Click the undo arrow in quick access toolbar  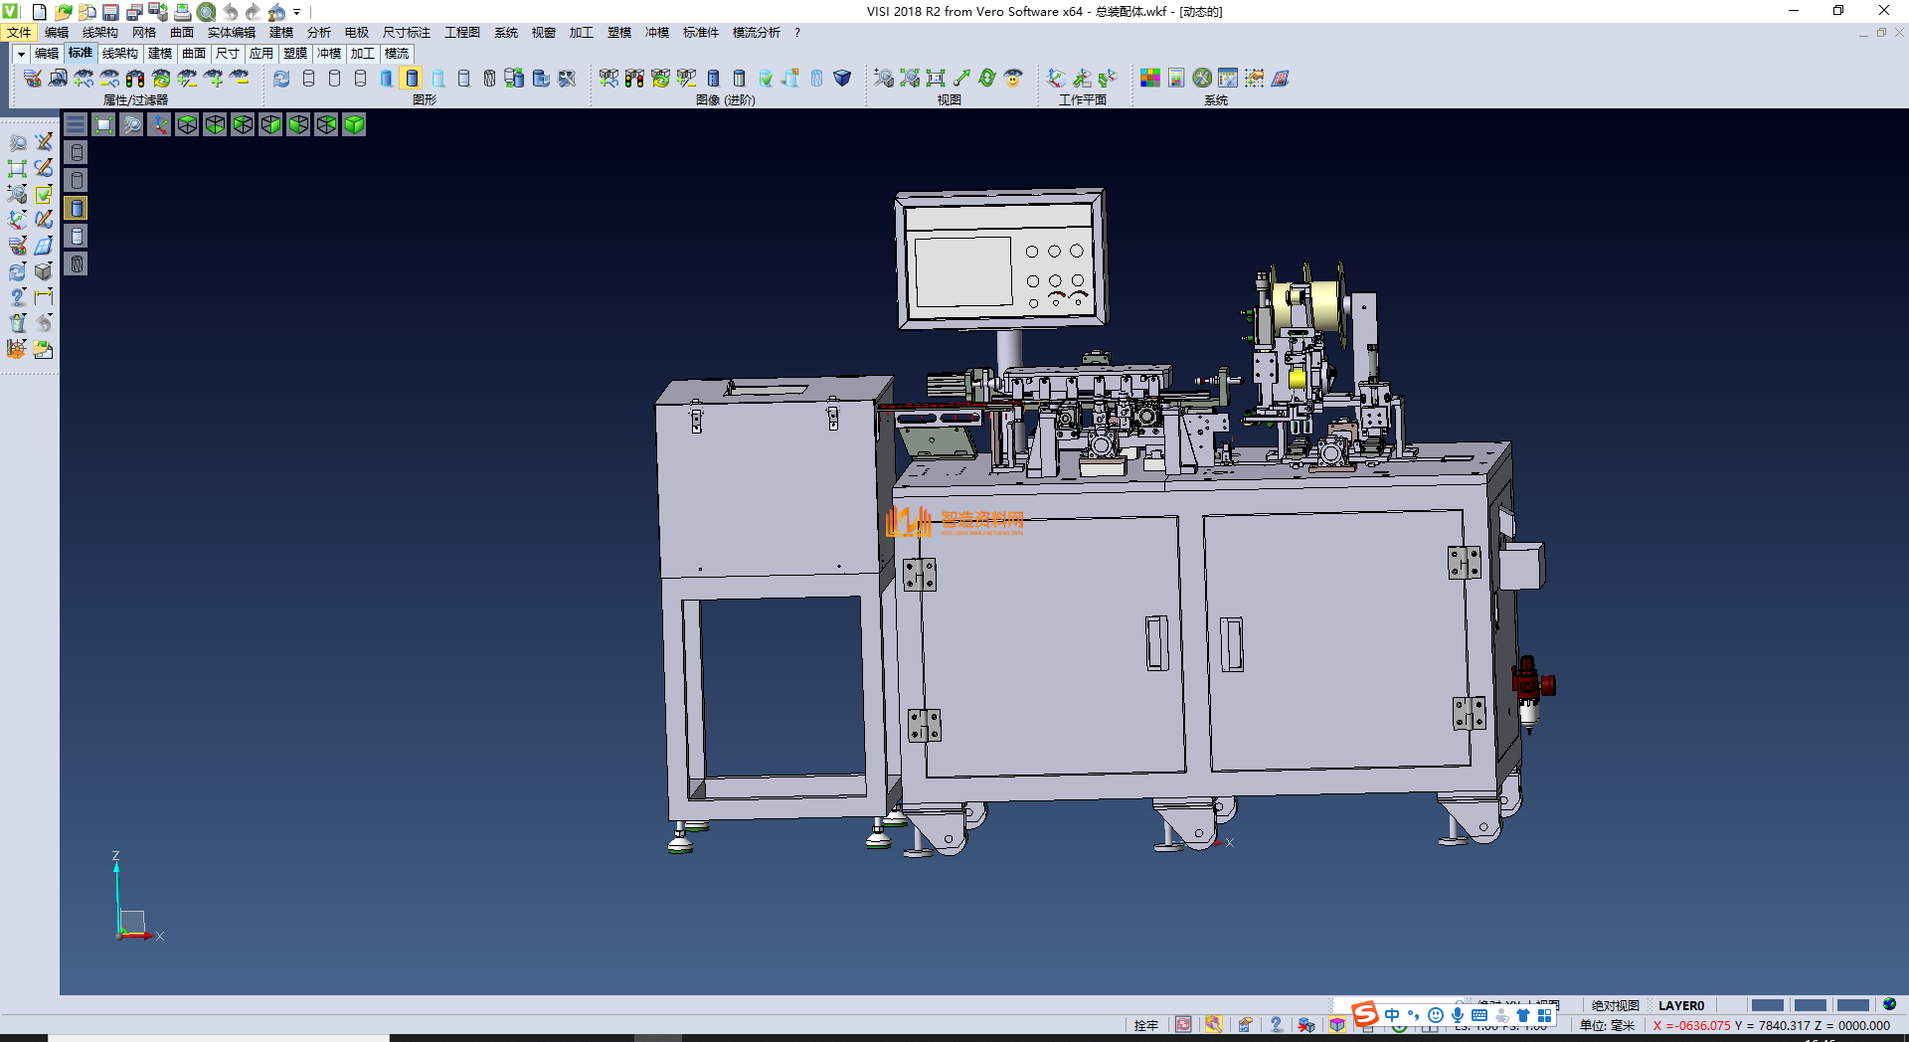230,12
